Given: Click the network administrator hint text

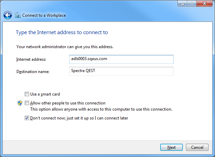Looking at the screenshot, I should pyautogui.click(x=65, y=46).
